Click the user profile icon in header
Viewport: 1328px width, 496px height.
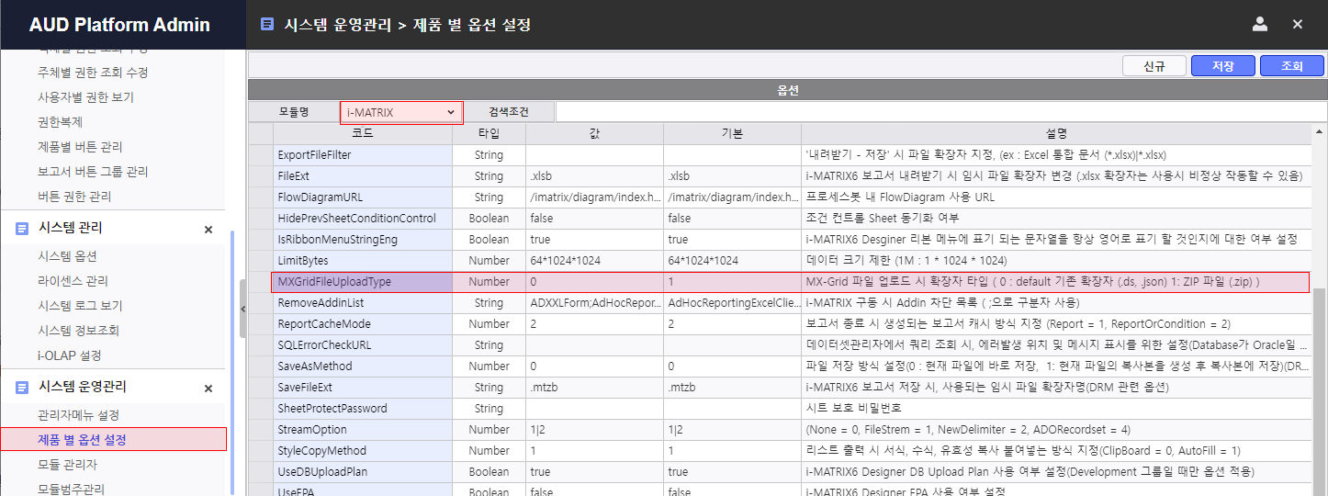[1260, 25]
